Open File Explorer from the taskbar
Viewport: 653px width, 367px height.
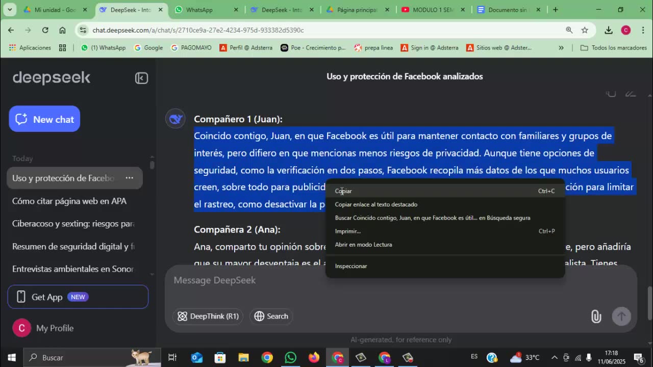pyautogui.click(x=243, y=357)
